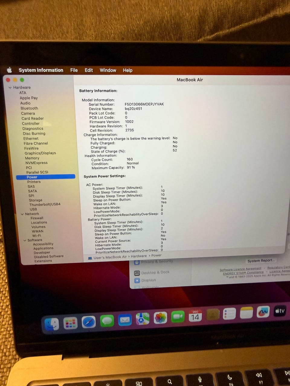
Task: Select Accessibility under Software
Action: coord(43,244)
